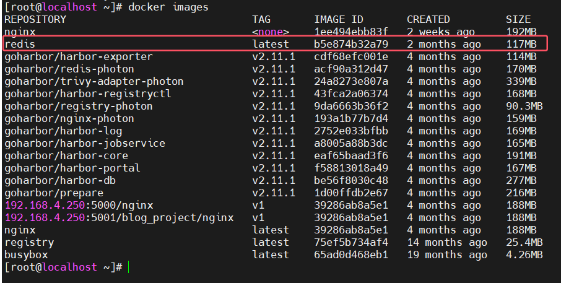Image resolution: width=561 pixels, height=283 pixels.
Task: Click the redis image ID b5e874b32a79
Action: (x=351, y=44)
